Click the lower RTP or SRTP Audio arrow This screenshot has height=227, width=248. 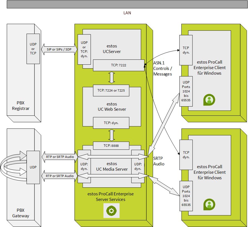(x=60, y=176)
